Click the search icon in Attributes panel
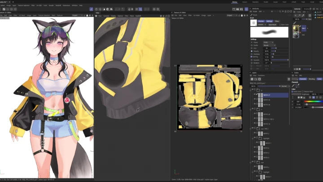Screen dimensions: 323x182 tap(280, 12)
